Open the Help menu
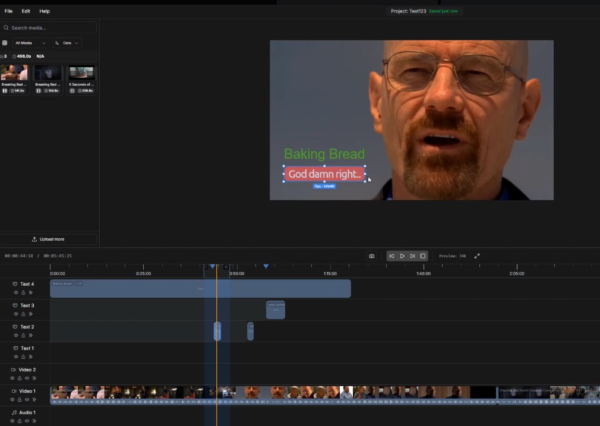 [x=45, y=11]
